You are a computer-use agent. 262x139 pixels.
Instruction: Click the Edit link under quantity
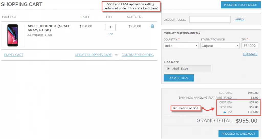(110, 34)
